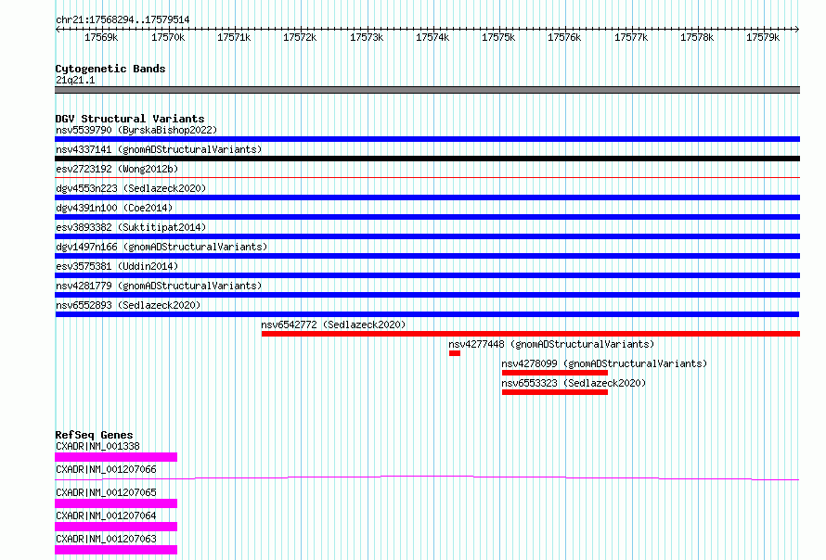826x560 pixels.
Task: Open the esv2723192 (Wong2012b) variant label
Action: 117,169
